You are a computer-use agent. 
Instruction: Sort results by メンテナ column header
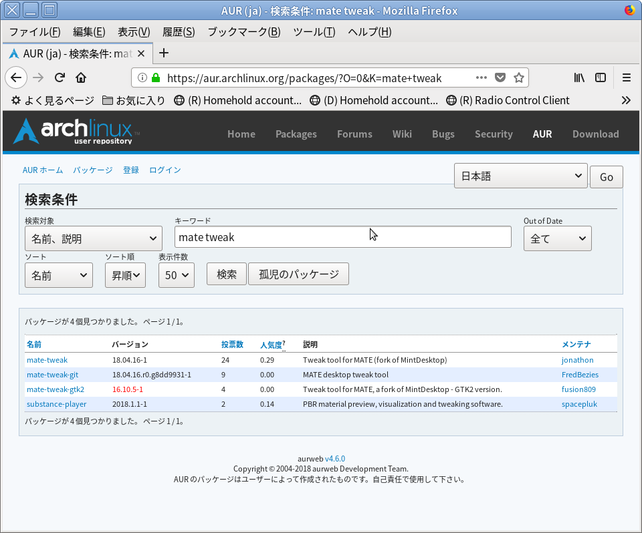(x=576, y=345)
